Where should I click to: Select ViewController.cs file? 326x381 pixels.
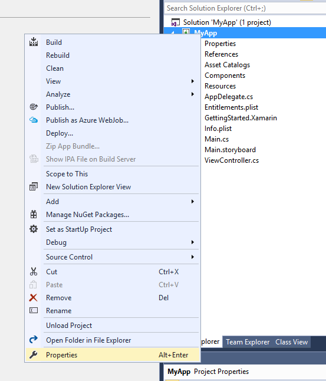click(232, 160)
